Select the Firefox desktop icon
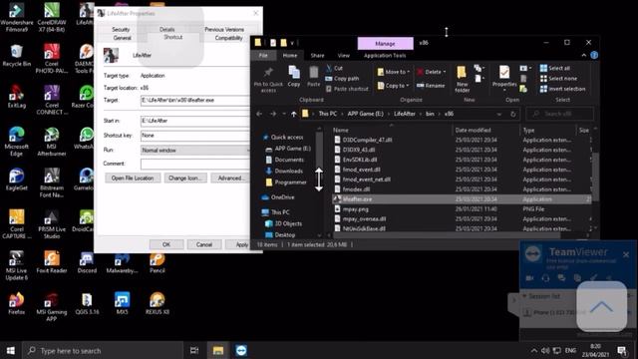This screenshot has width=638, height=359. point(16,303)
